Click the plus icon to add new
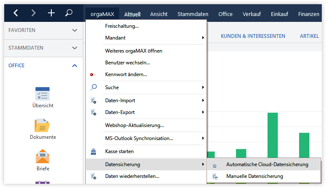Screen dimensions: 326x188 pos(51,13)
